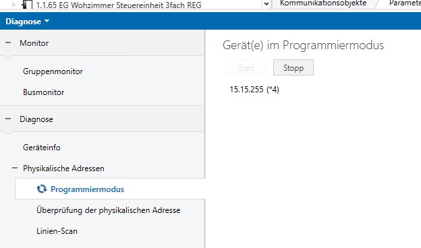Open Gruppenmonitor
Image resolution: width=421 pixels, height=248 pixels.
coord(53,71)
